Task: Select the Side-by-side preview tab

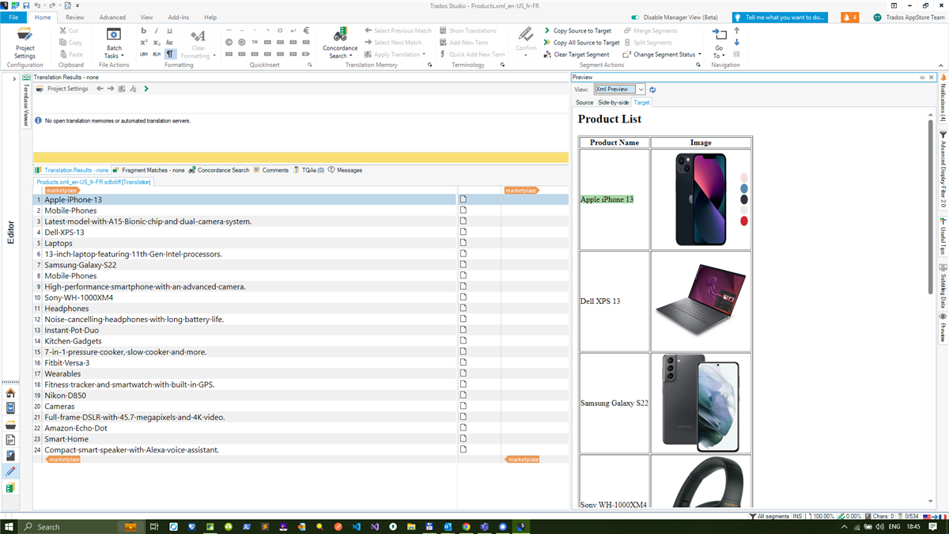Action: click(x=614, y=102)
